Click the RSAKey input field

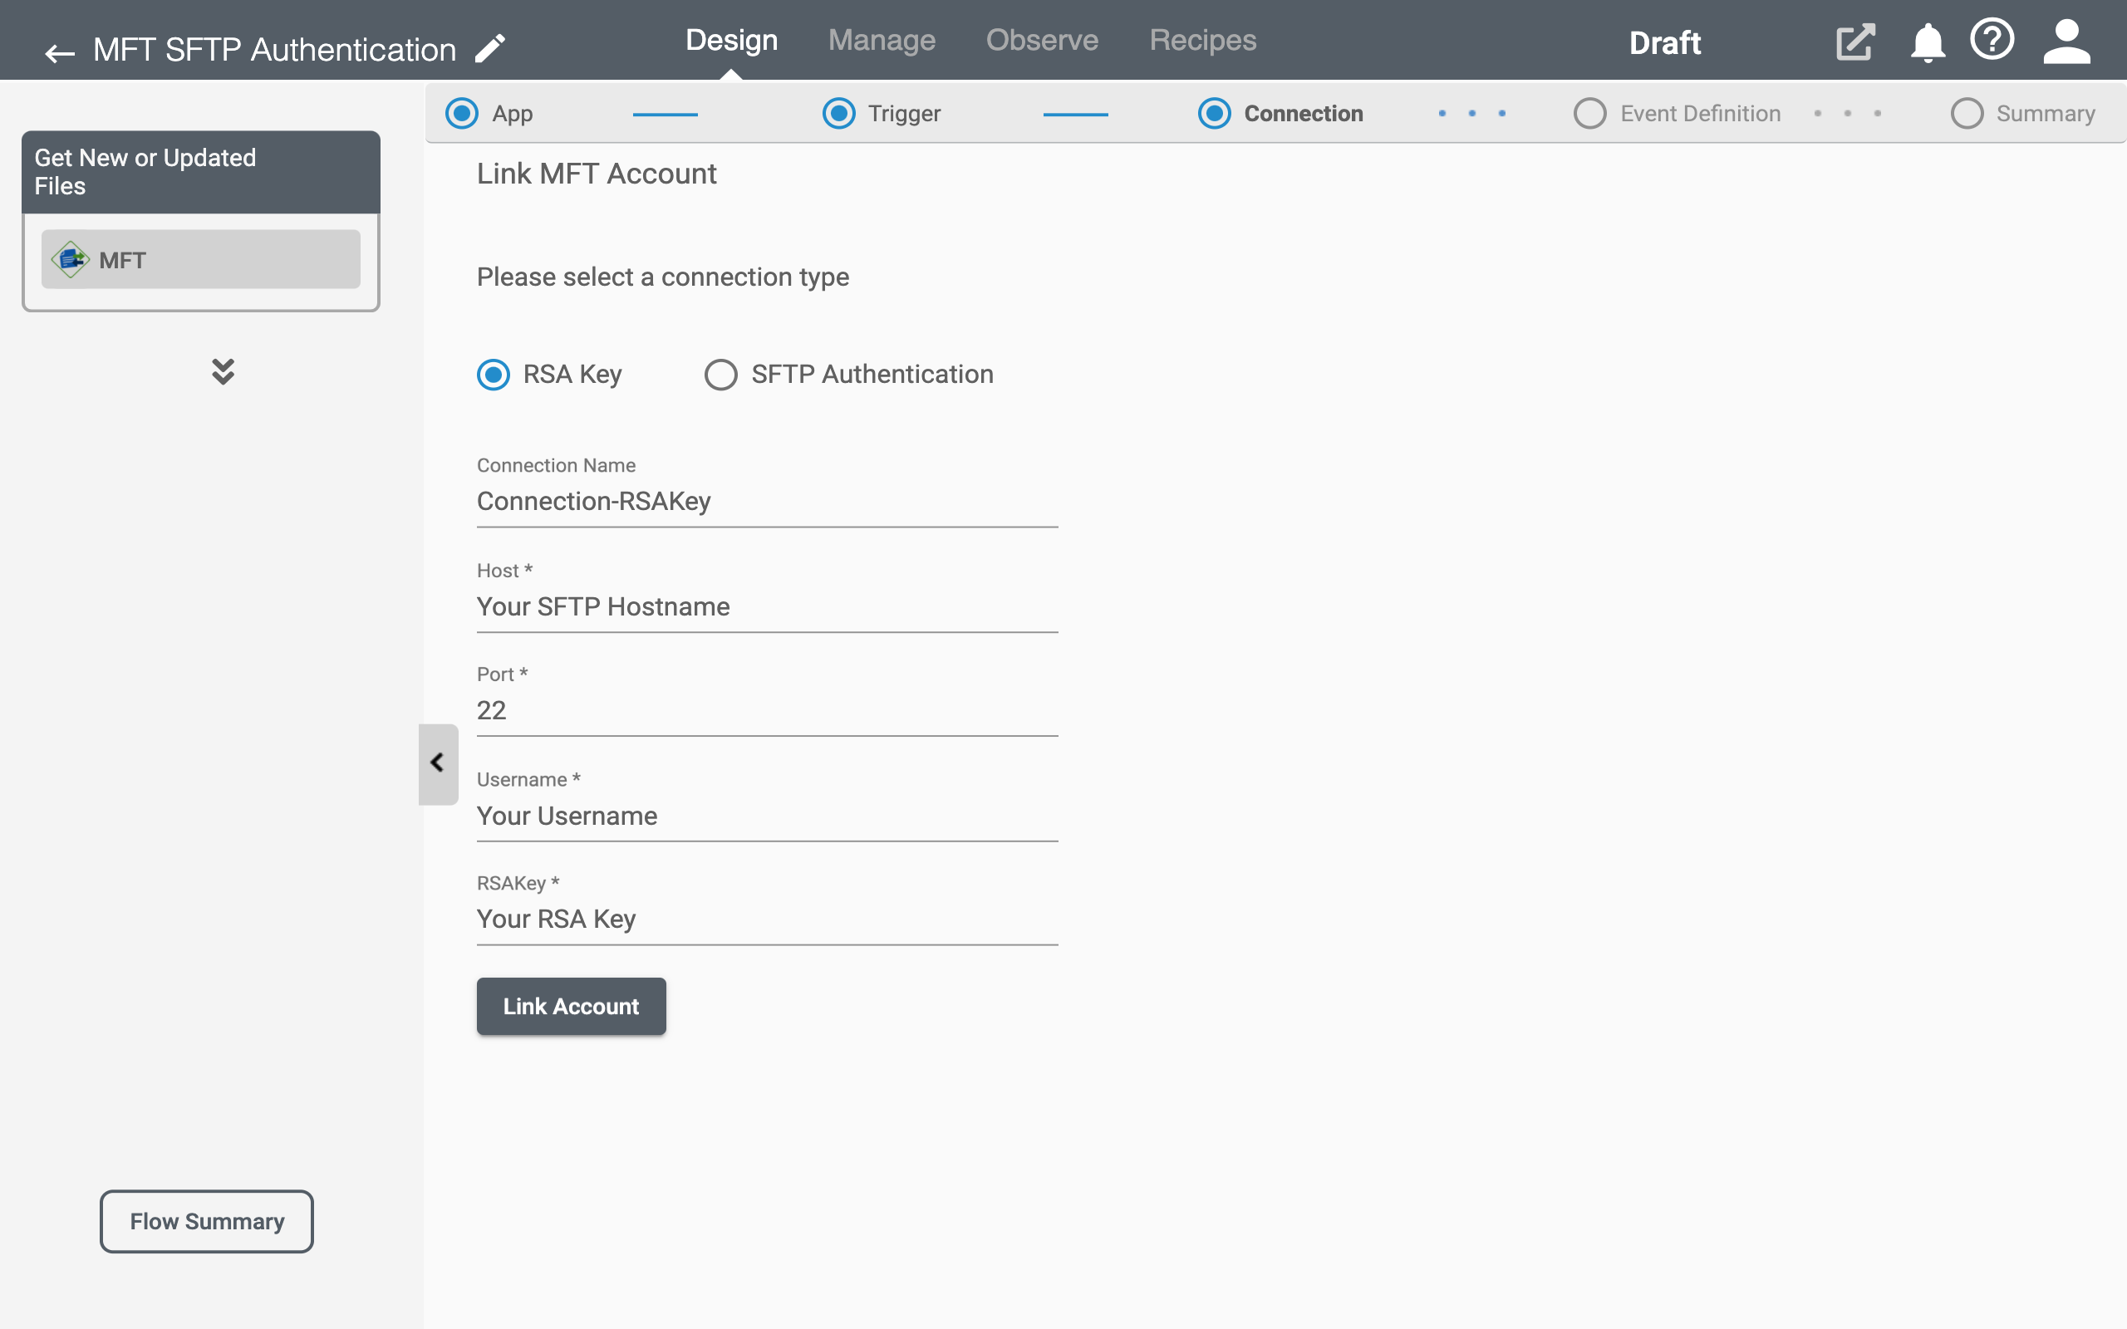(x=766, y=919)
